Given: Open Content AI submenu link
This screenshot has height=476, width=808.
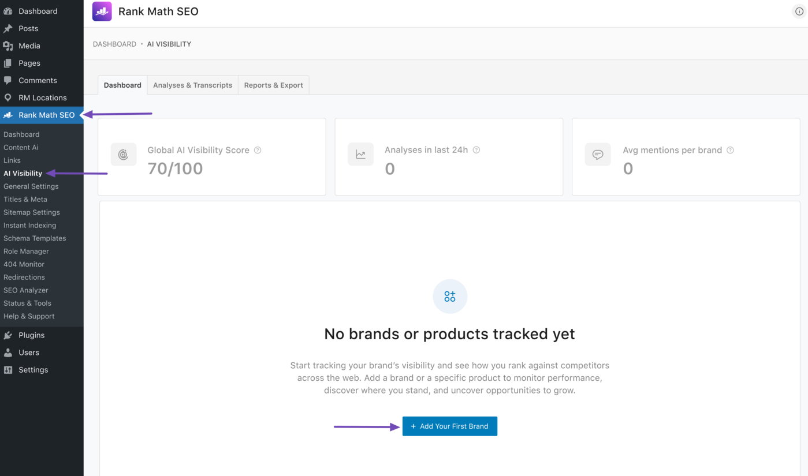Looking at the screenshot, I should pos(21,147).
